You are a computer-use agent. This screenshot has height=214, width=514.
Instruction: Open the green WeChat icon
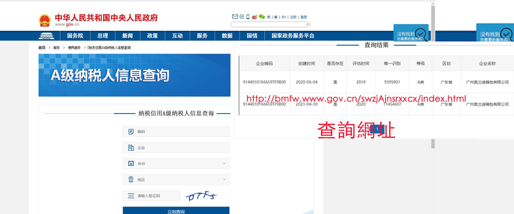[262, 17]
